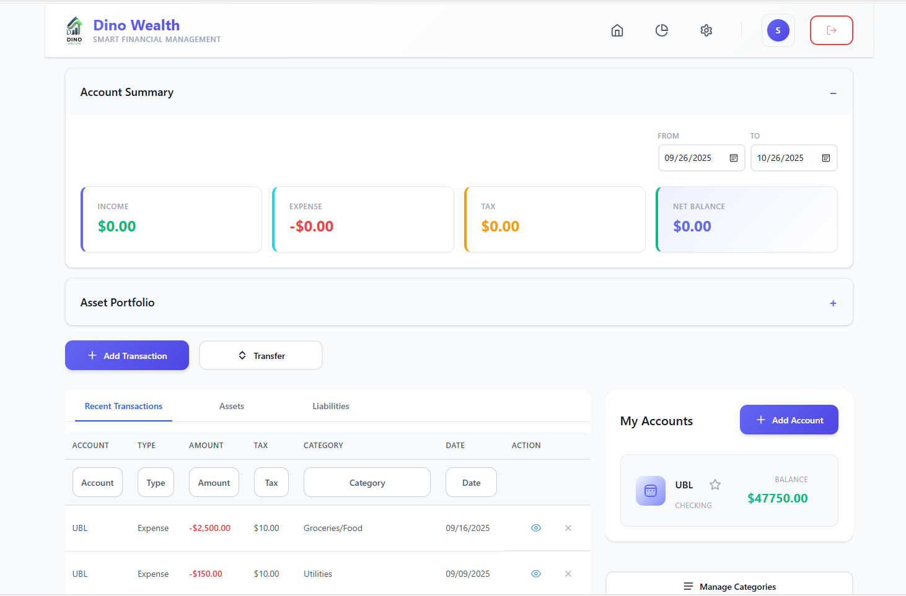This screenshot has height=596, width=906.
Task: Switch to the Liabilities tab
Action: [331, 406]
